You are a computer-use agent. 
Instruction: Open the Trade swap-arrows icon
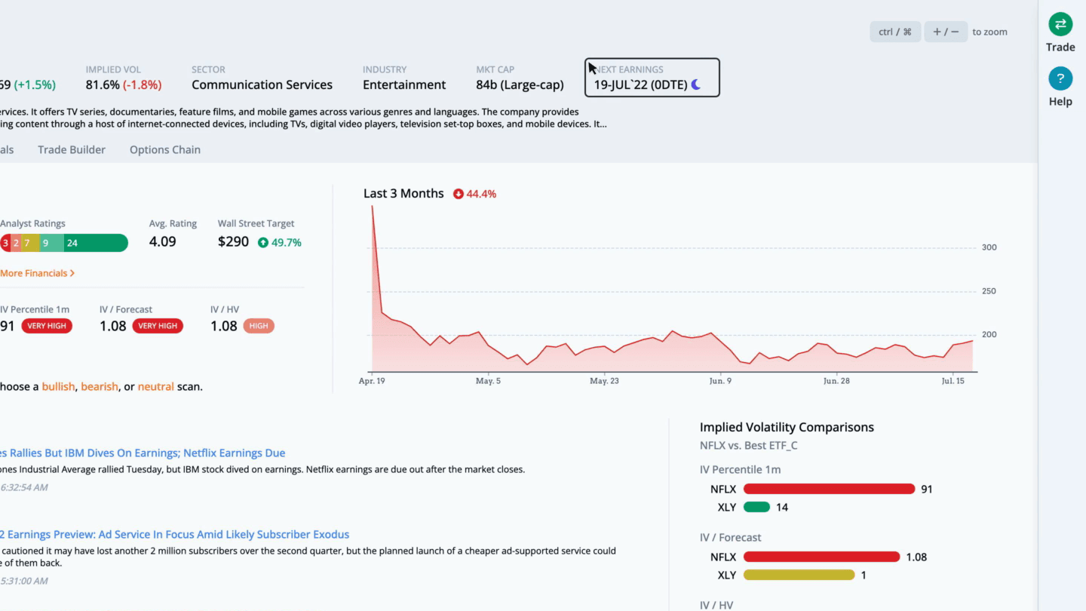[1060, 24]
